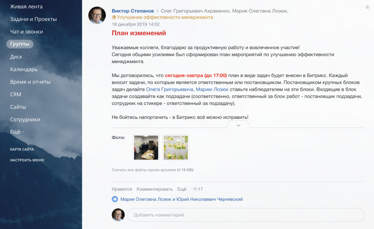Click the globe icon before the group name
The height and width of the screenshot is (229, 374).
point(113,17)
